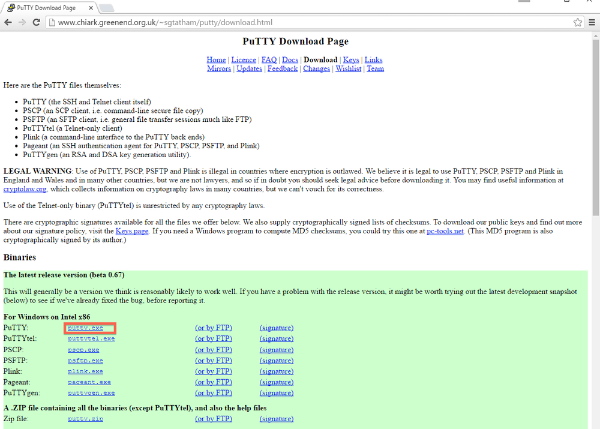Click the browser Forward arrow
This screenshot has width=600, height=429.
(x=22, y=22)
